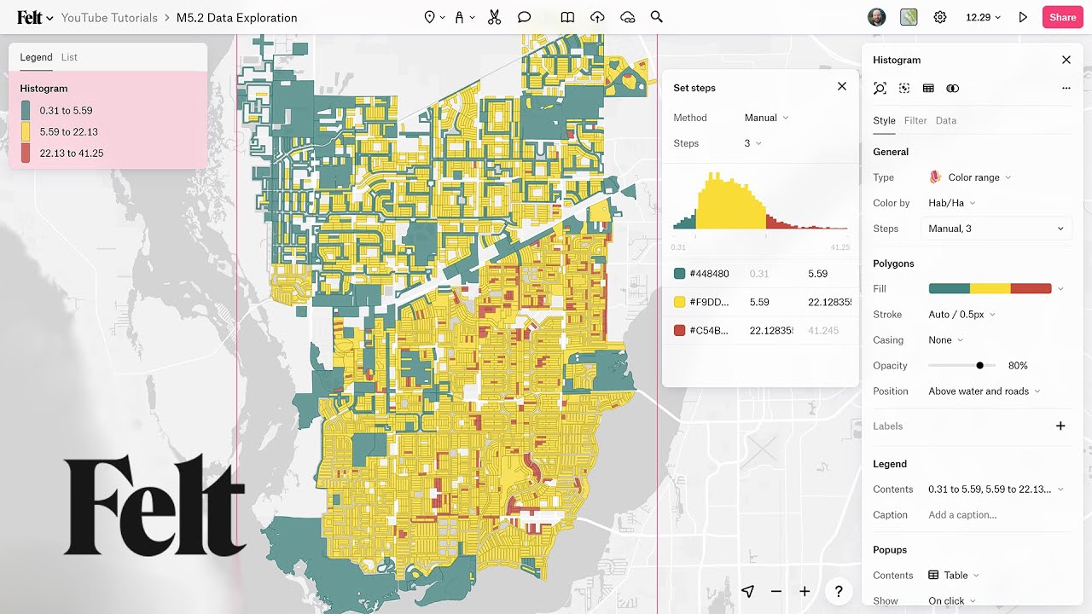Switch to the List tab

coord(69,57)
